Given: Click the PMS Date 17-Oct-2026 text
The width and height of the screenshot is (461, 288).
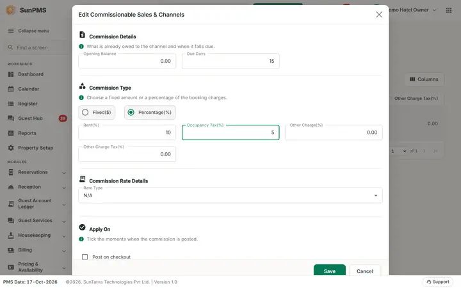Looking at the screenshot, I should click(x=30, y=282).
